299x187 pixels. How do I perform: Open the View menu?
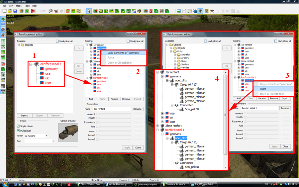click(11, 6)
